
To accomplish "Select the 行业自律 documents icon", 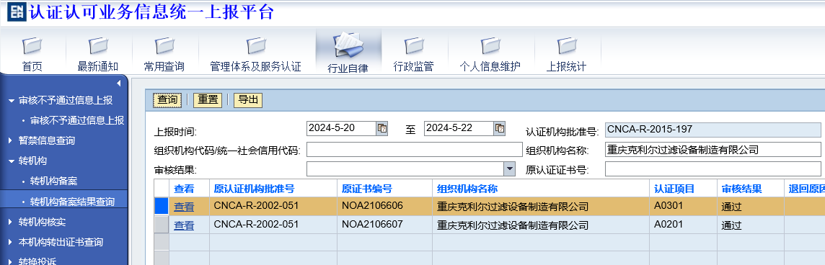I will (x=348, y=46).
